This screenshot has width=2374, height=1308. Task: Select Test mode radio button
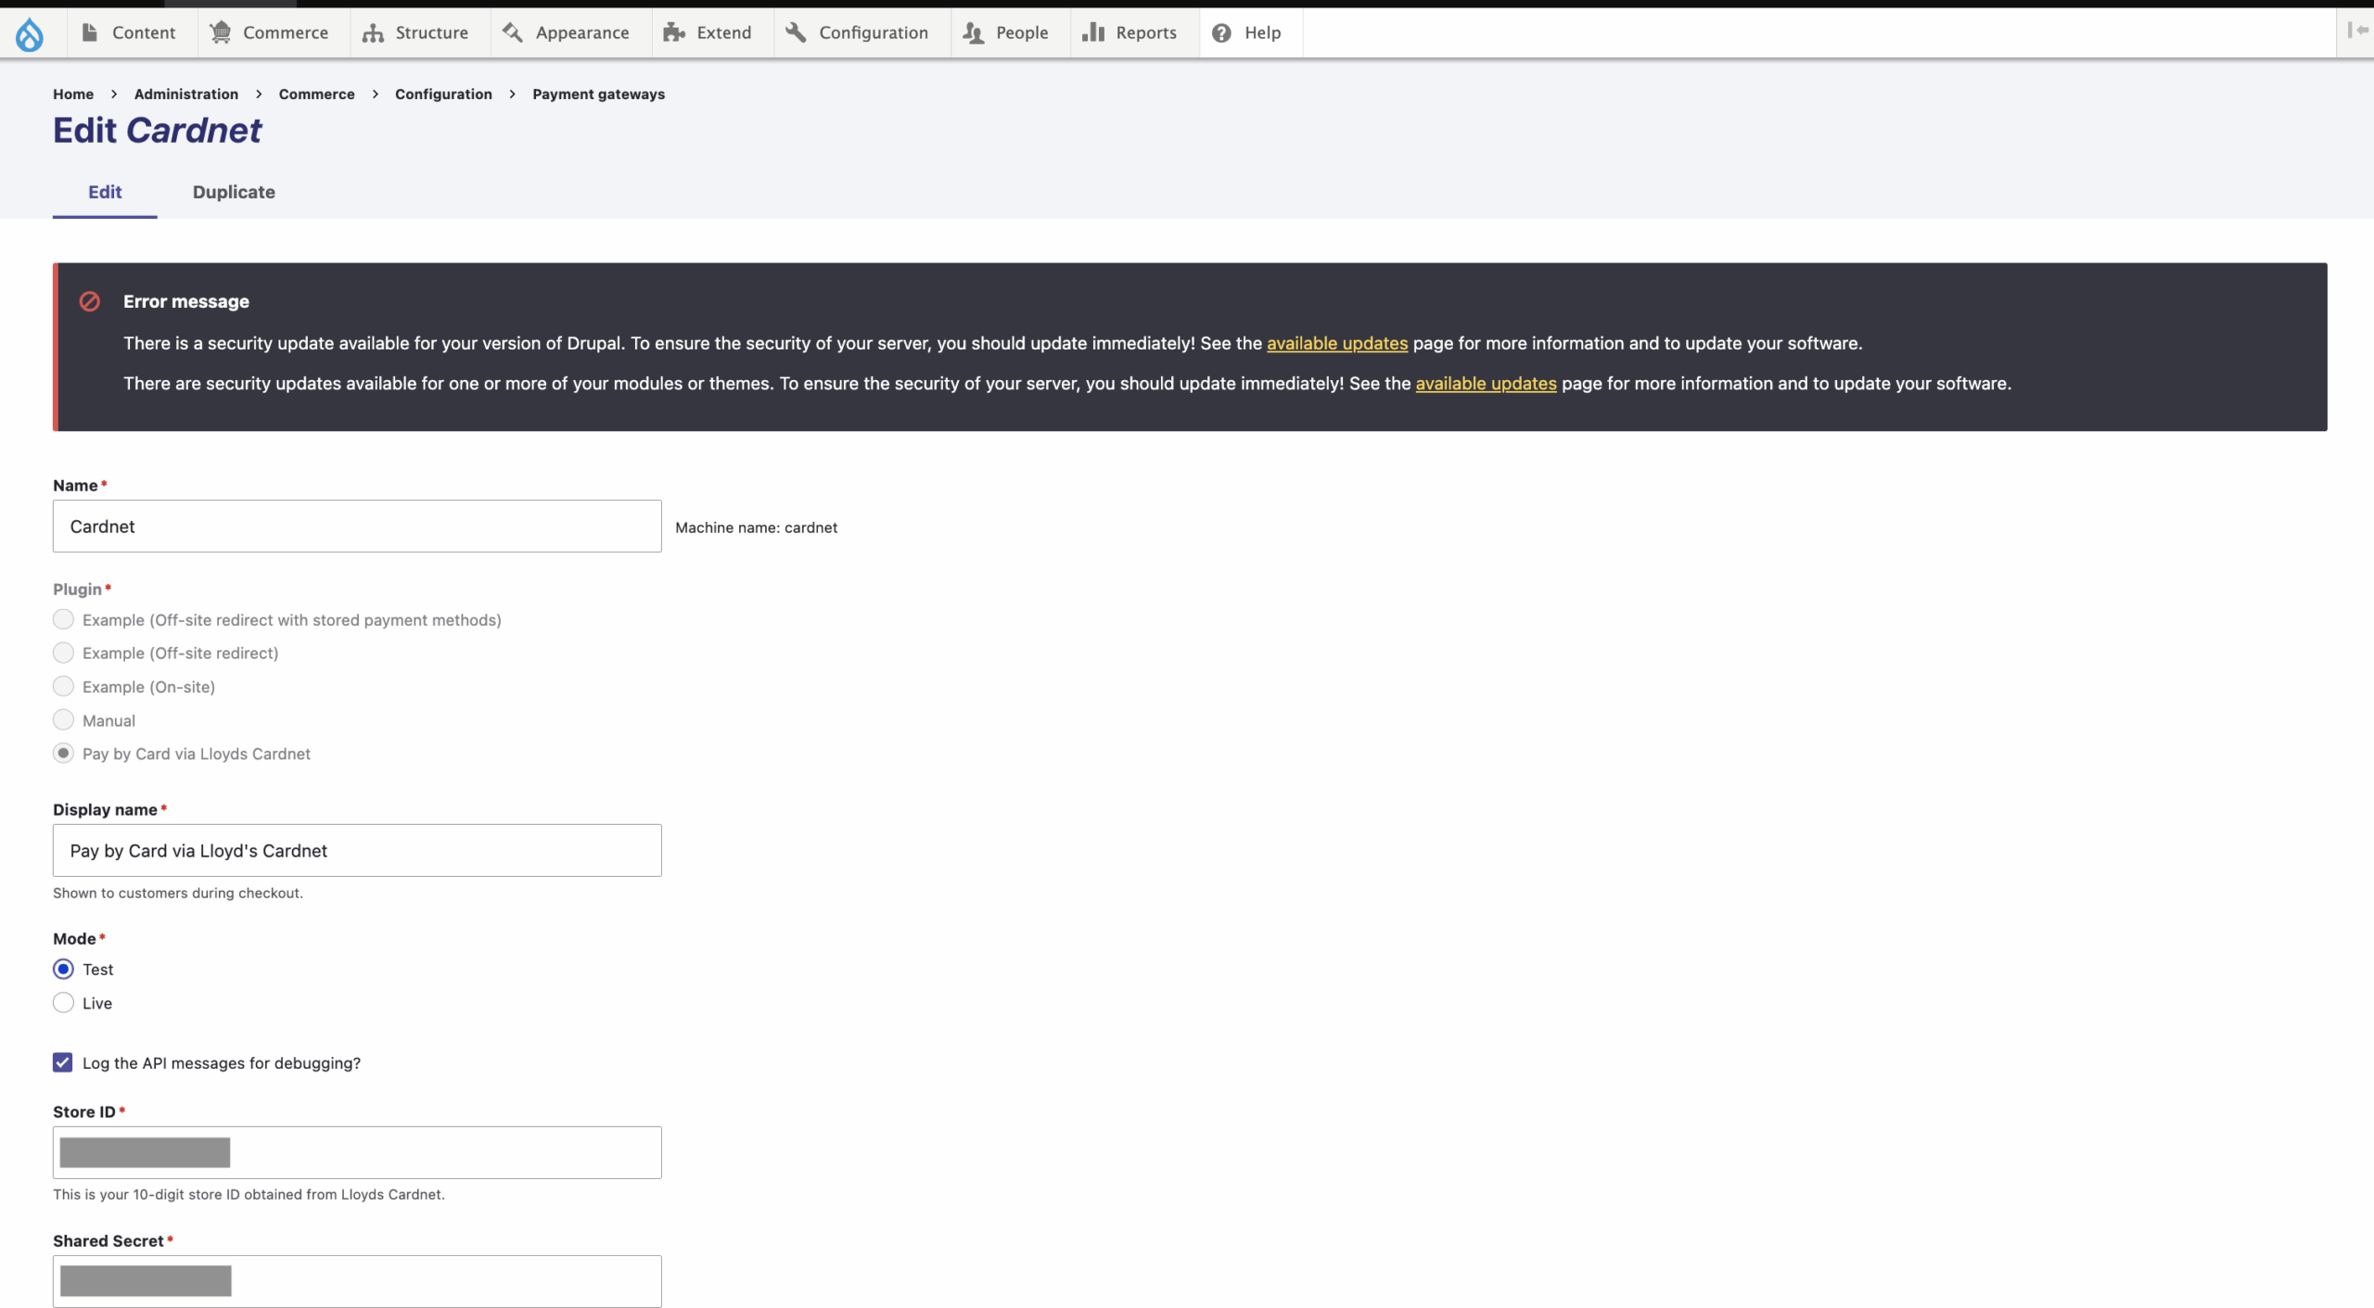click(63, 969)
